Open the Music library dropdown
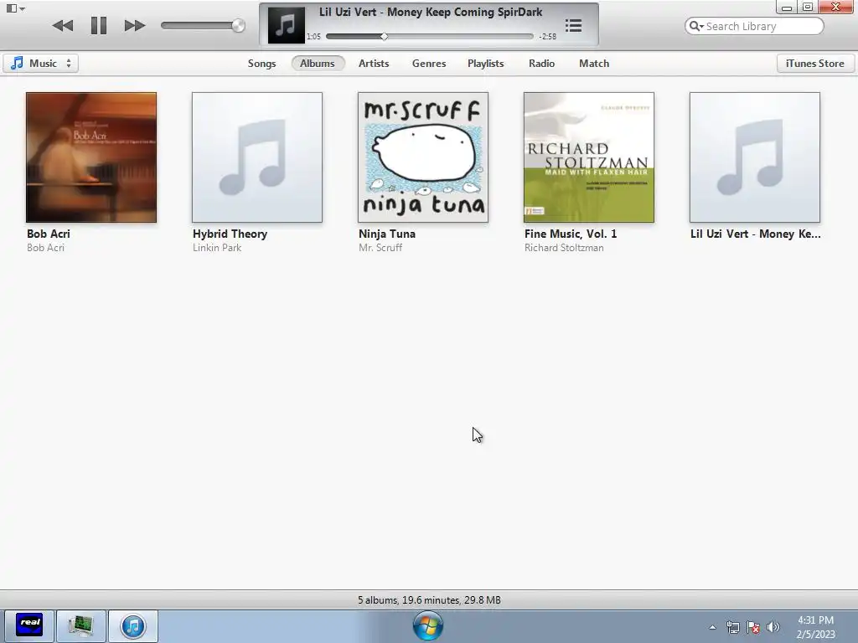 point(40,64)
